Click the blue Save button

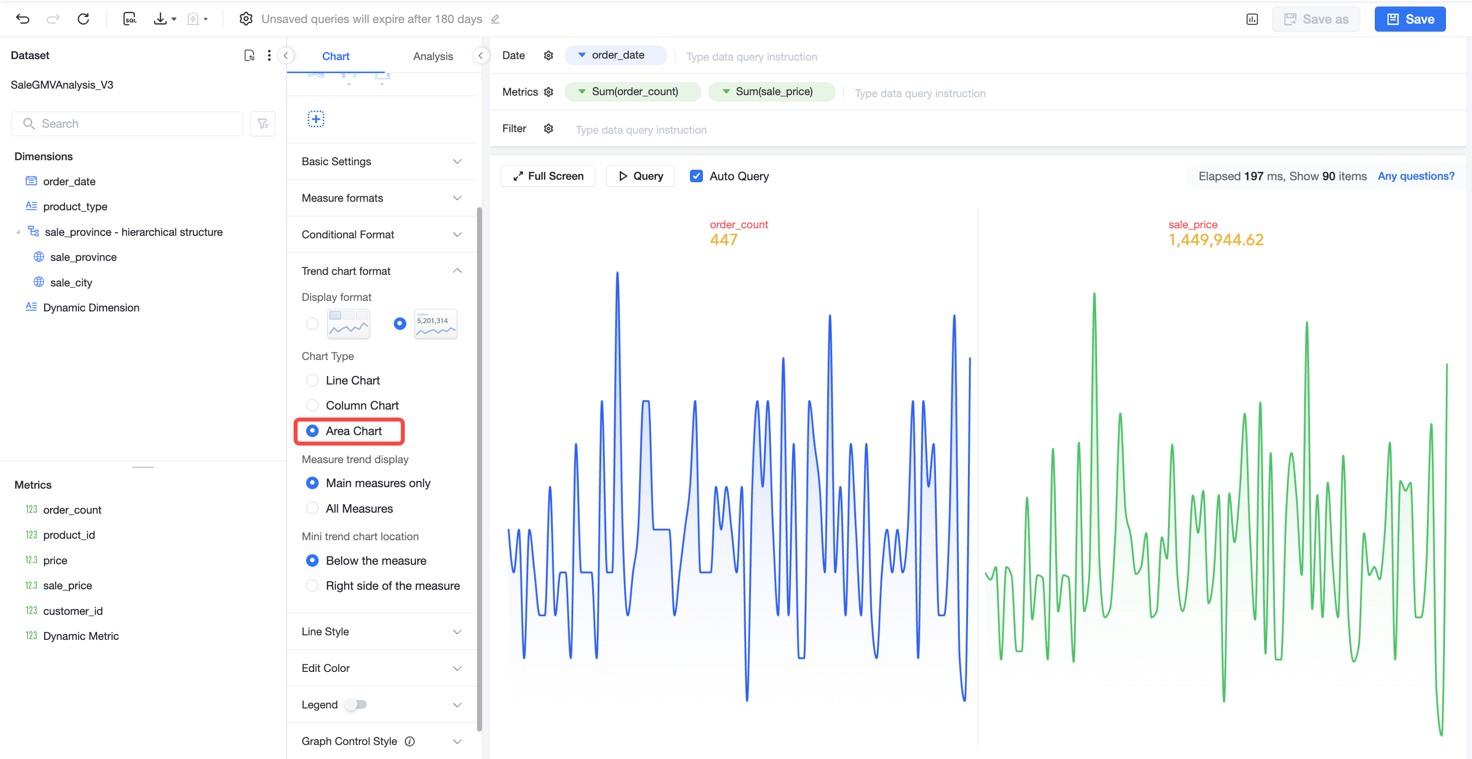click(1410, 19)
